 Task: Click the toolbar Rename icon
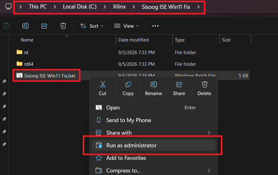[25, 26]
